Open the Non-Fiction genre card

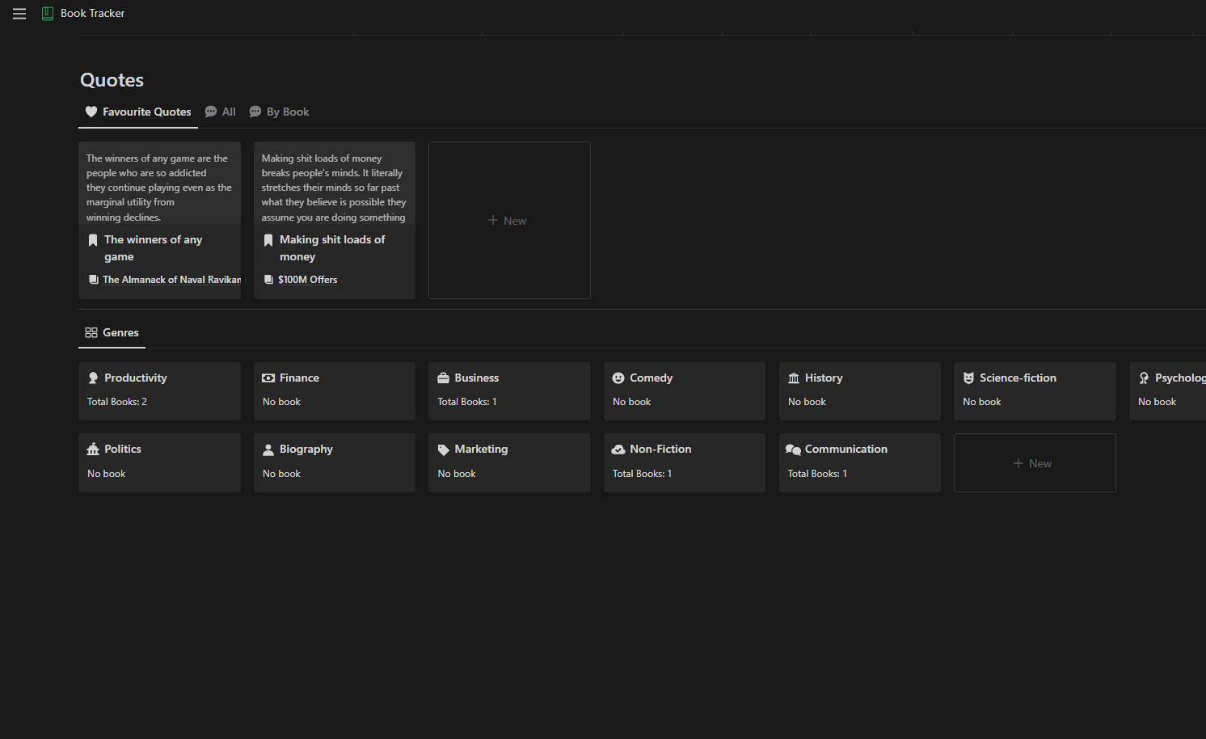pyautogui.click(x=685, y=462)
